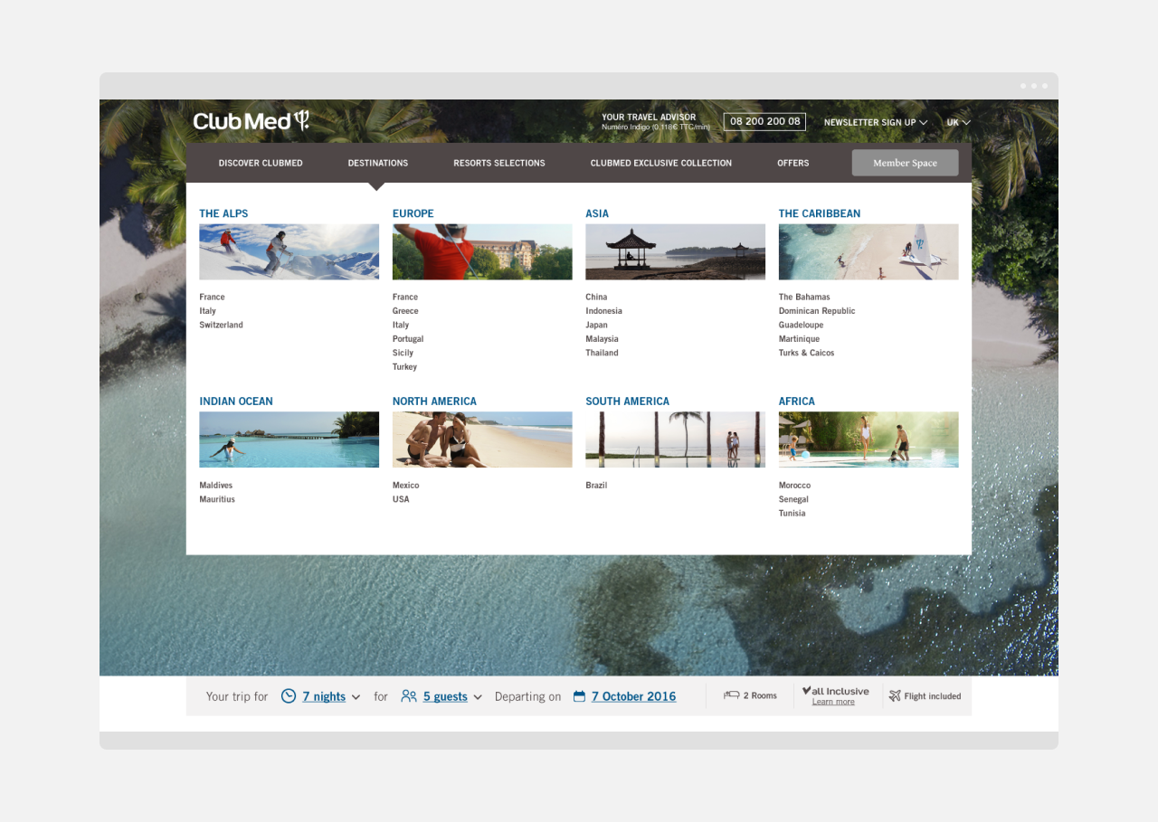Open The Alps heading link
Screen dimensions: 1158x822
pyautogui.click(x=223, y=213)
